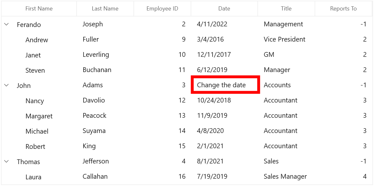Screen dimensions: 374x186
Task: Click the Title column header
Action: pos(286,9)
